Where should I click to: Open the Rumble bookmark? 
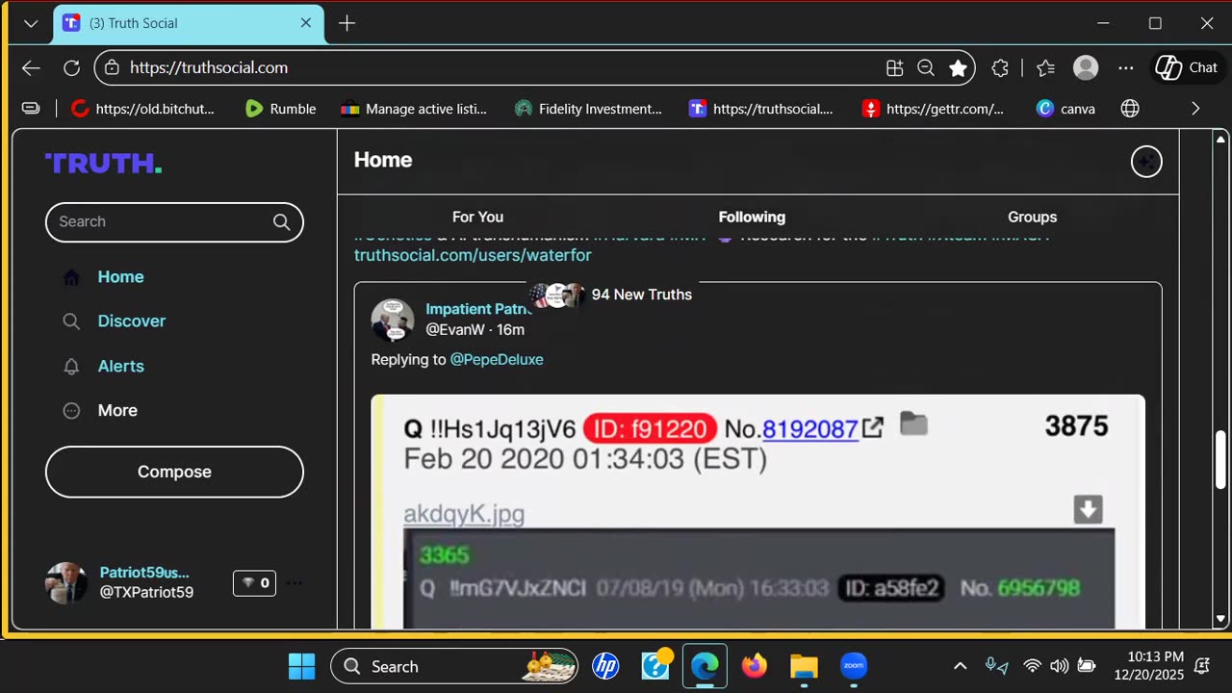(280, 109)
